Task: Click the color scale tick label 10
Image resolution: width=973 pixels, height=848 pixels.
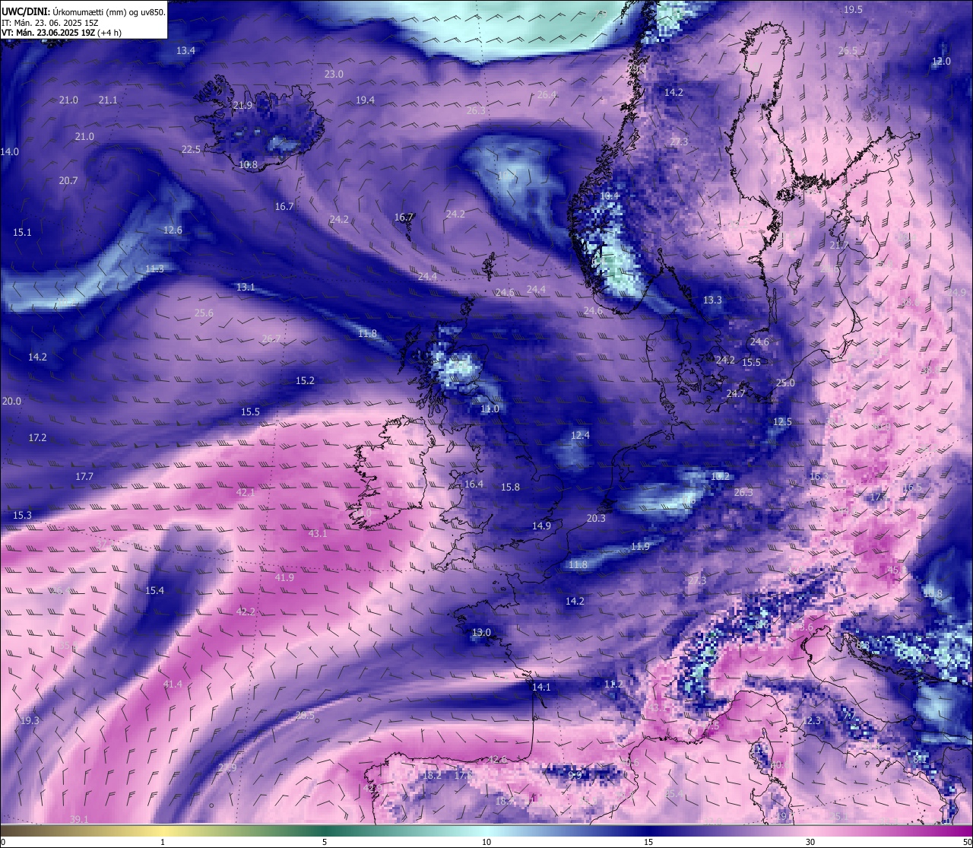Action: [x=486, y=842]
